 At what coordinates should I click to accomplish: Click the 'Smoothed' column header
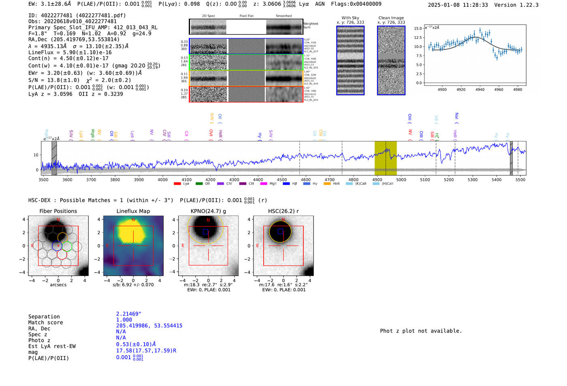tap(283, 16)
